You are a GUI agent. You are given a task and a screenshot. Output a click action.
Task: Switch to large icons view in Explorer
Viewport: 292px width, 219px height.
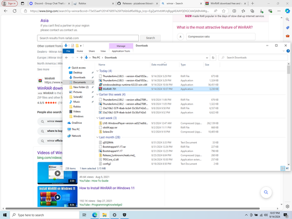[287, 168]
